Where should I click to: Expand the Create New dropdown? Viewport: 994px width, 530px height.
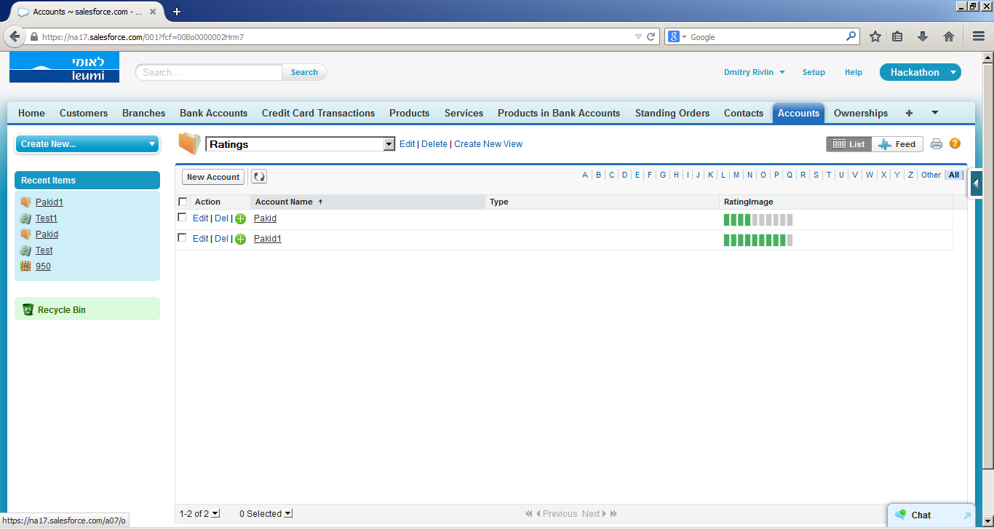tap(87, 144)
